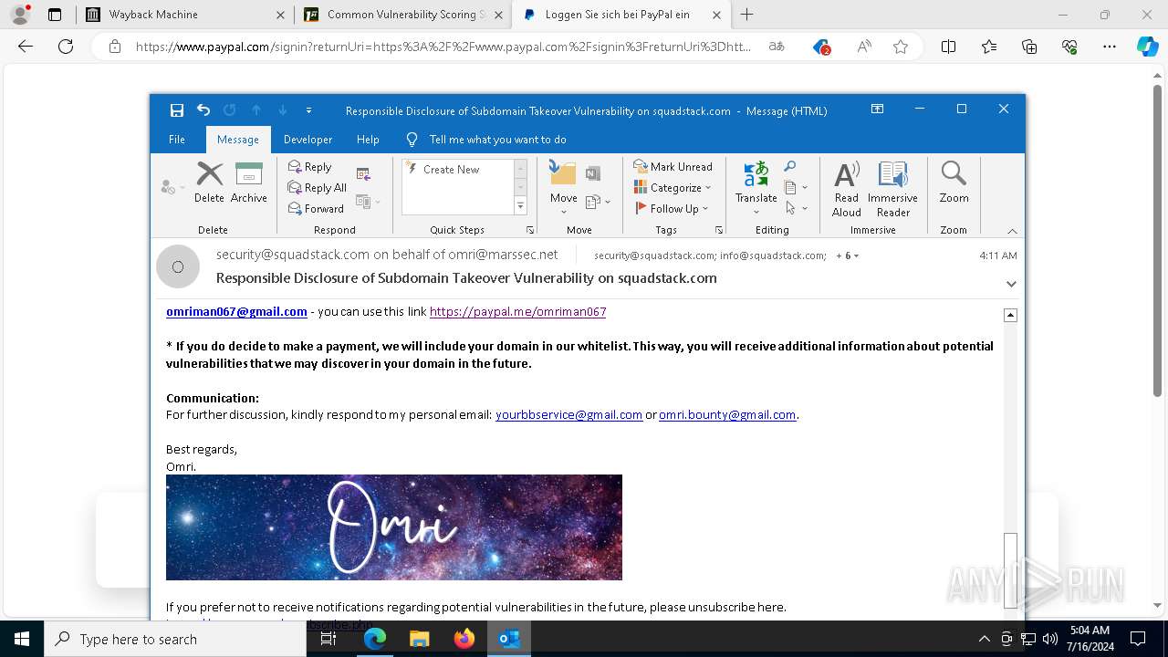The width and height of the screenshot is (1168, 657).
Task: Forward this email
Action: coord(317,208)
